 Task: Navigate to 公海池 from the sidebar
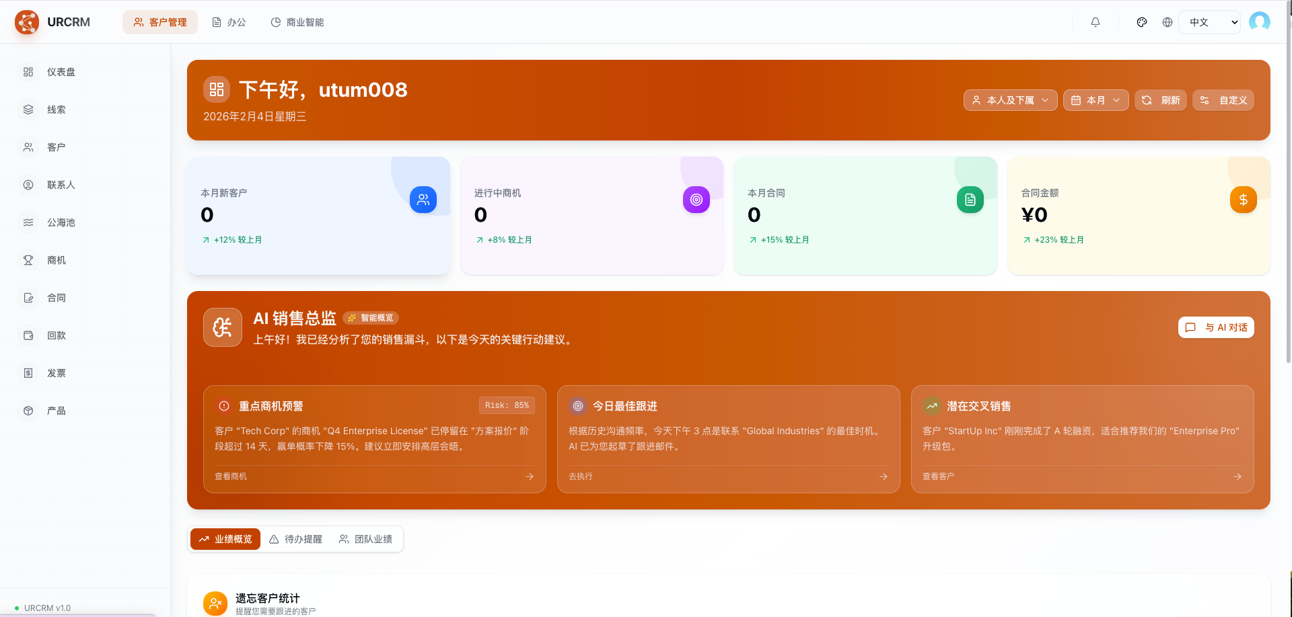point(61,222)
